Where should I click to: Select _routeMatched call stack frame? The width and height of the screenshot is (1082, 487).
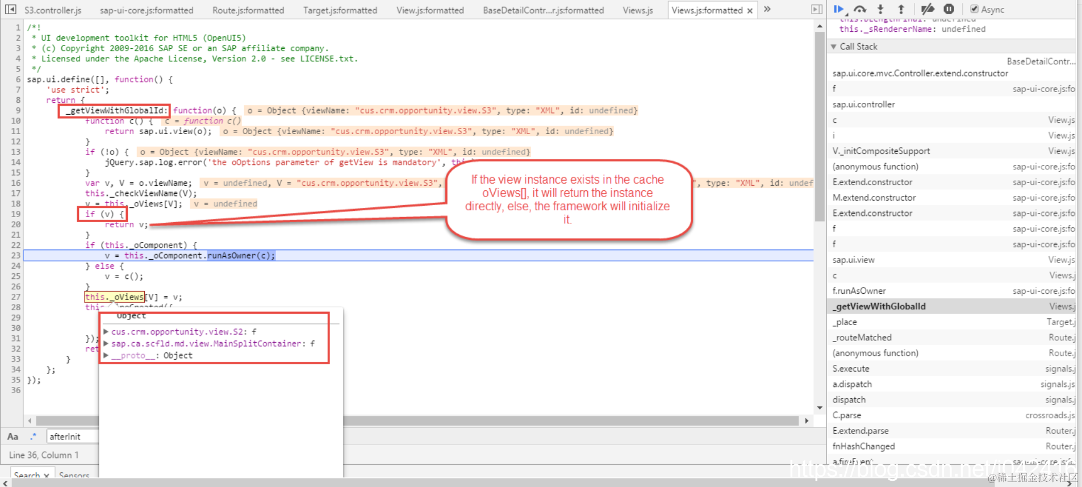click(x=952, y=338)
